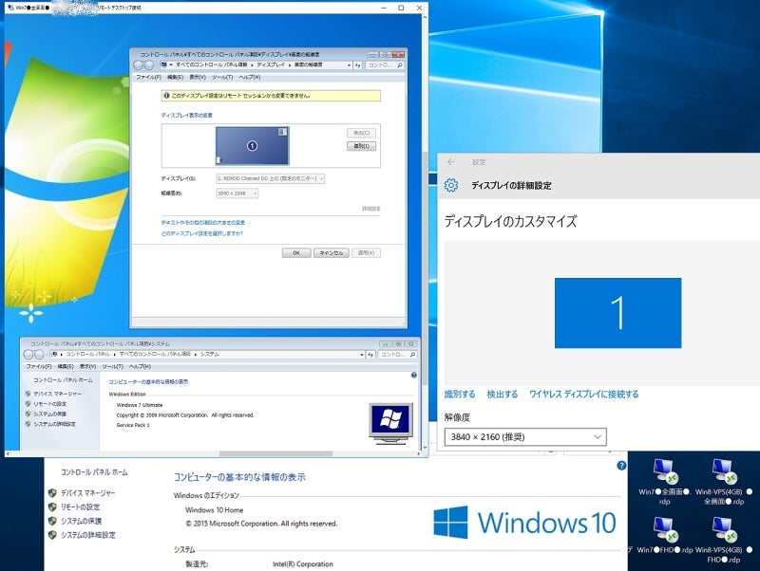The width and height of the screenshot is (760, 571).
Task: Click search magnifier in Win7 System window
Action: pyautogui.click(x=412, y=355)
